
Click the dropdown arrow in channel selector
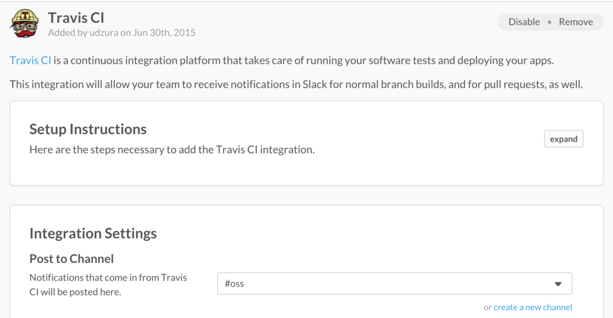point(558,284)
